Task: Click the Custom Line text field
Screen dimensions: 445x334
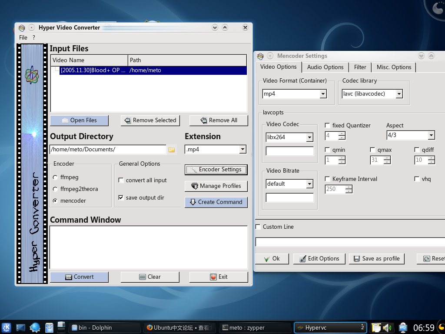Action: pos(350,242)
